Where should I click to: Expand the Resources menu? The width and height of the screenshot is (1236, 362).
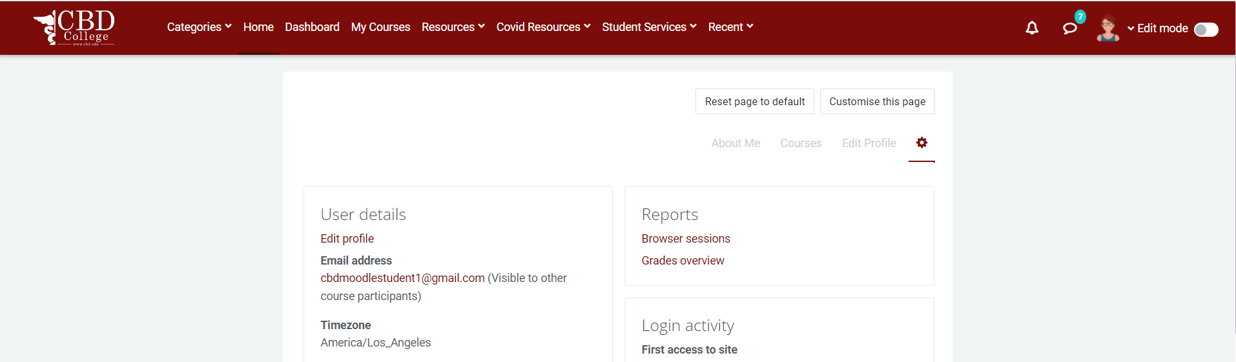[x=453, y=27]
